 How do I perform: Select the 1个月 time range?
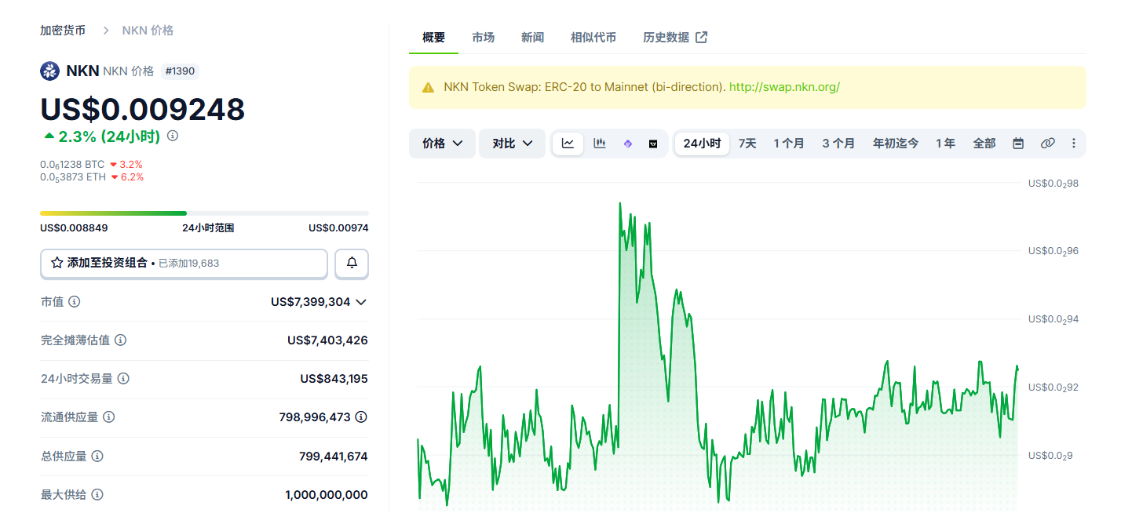point(789,144)
